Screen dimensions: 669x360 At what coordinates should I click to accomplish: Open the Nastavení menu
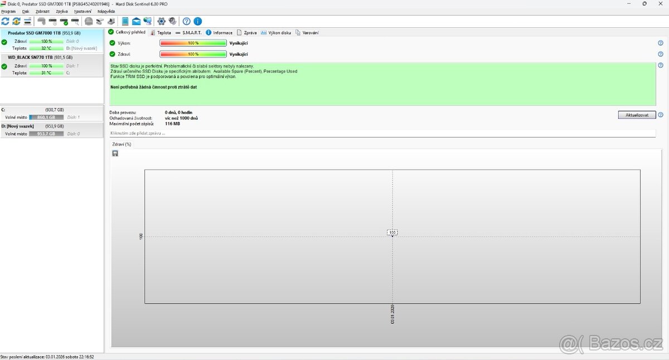83,11
